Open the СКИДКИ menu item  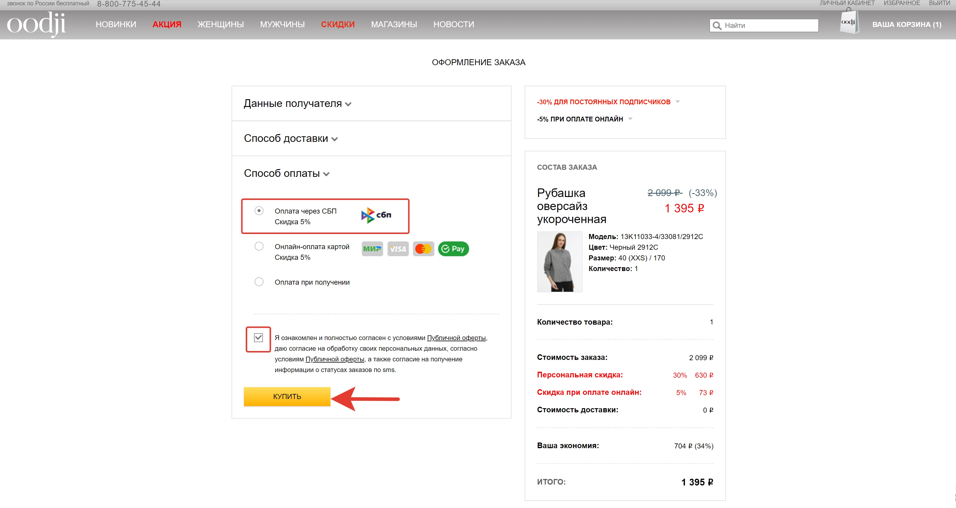pos(338,25)
